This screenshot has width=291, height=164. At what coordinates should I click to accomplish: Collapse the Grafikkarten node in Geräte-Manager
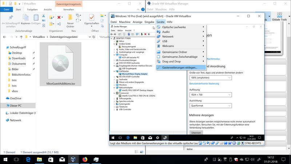pyautogui.click(x=114, y=71)
